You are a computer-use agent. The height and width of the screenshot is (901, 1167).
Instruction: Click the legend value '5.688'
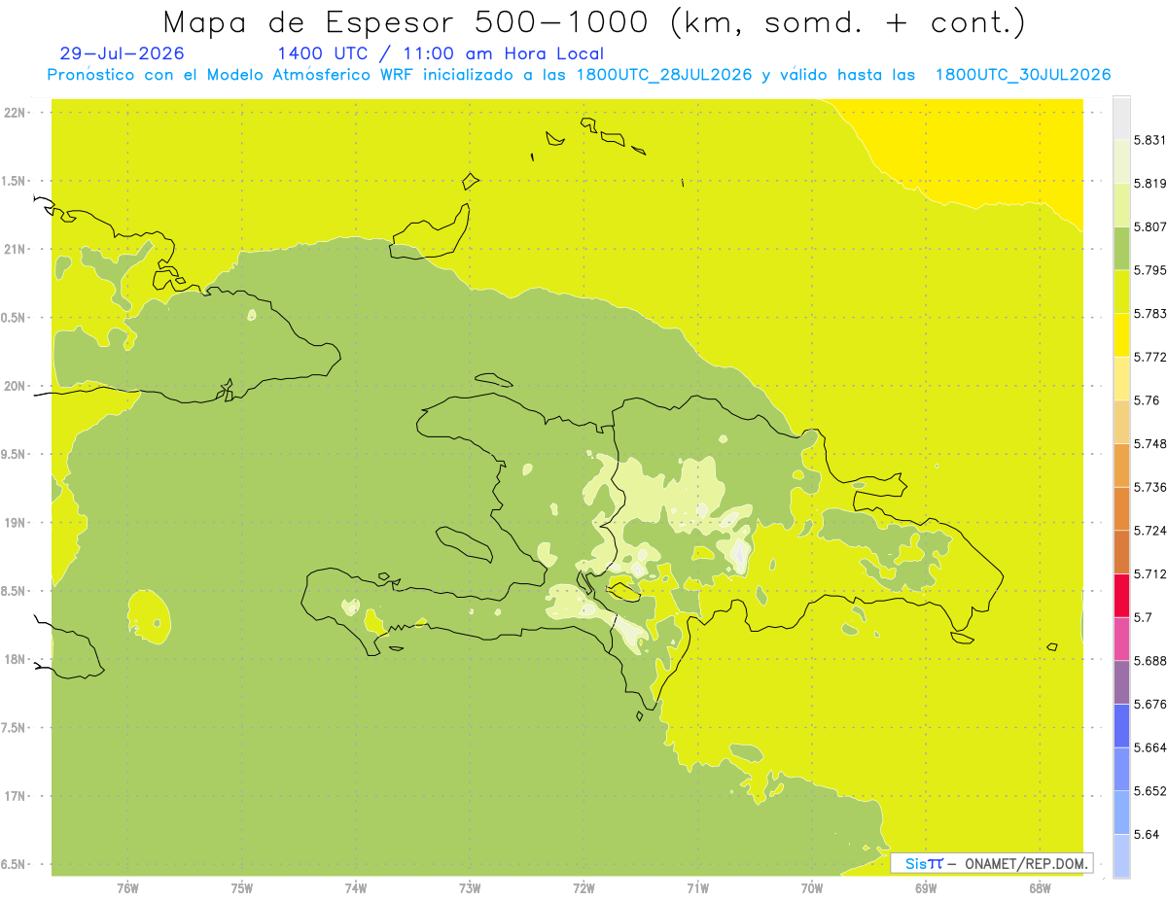pyautogui.click(x=1149, y=661)
